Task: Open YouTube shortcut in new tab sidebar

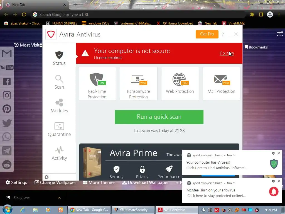Action: tap(7, 67)
